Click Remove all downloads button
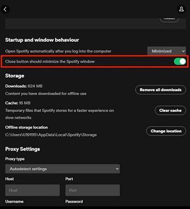Viewport: 190px width, 209px height. (x=161, y=90)
